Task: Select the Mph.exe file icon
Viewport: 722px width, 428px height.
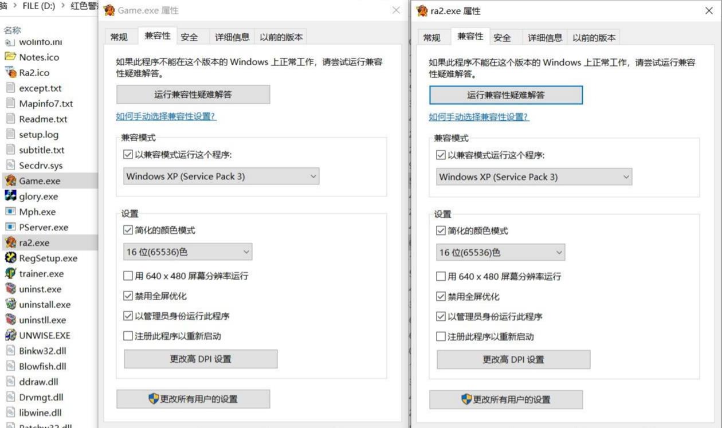Action: click(x=10, y=211)
